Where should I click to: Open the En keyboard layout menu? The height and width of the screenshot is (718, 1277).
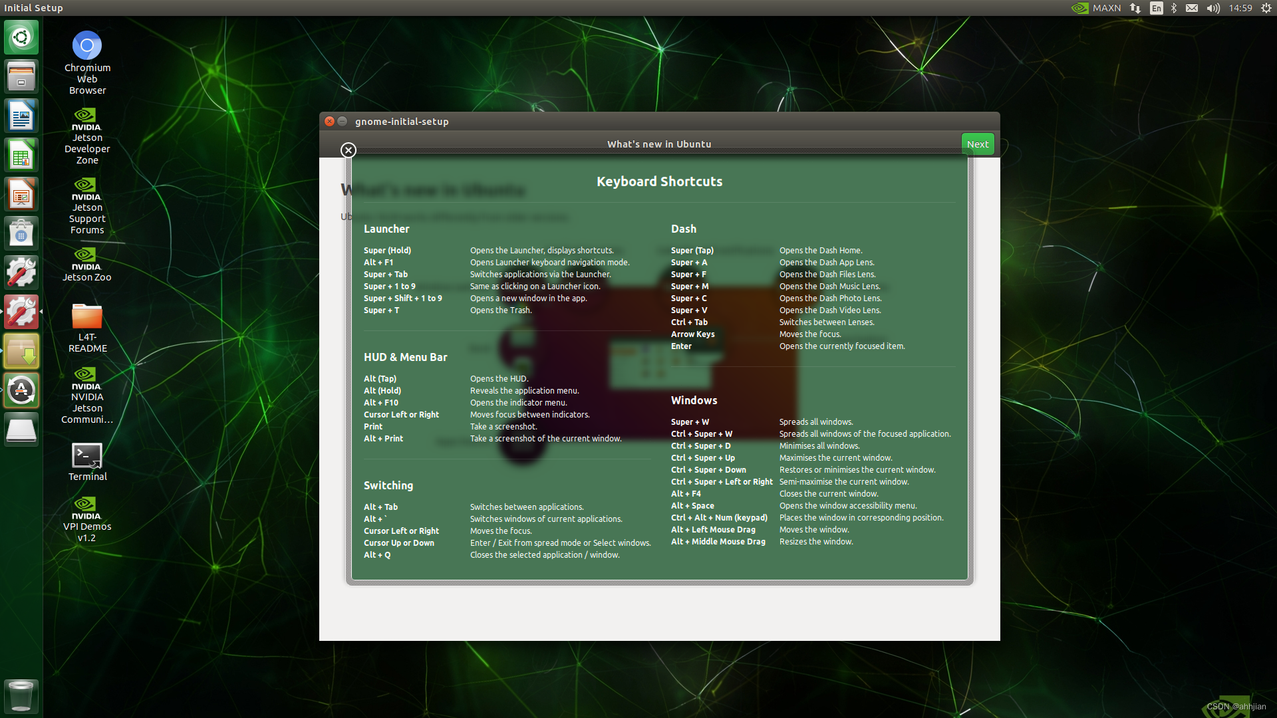[1157, 8]
